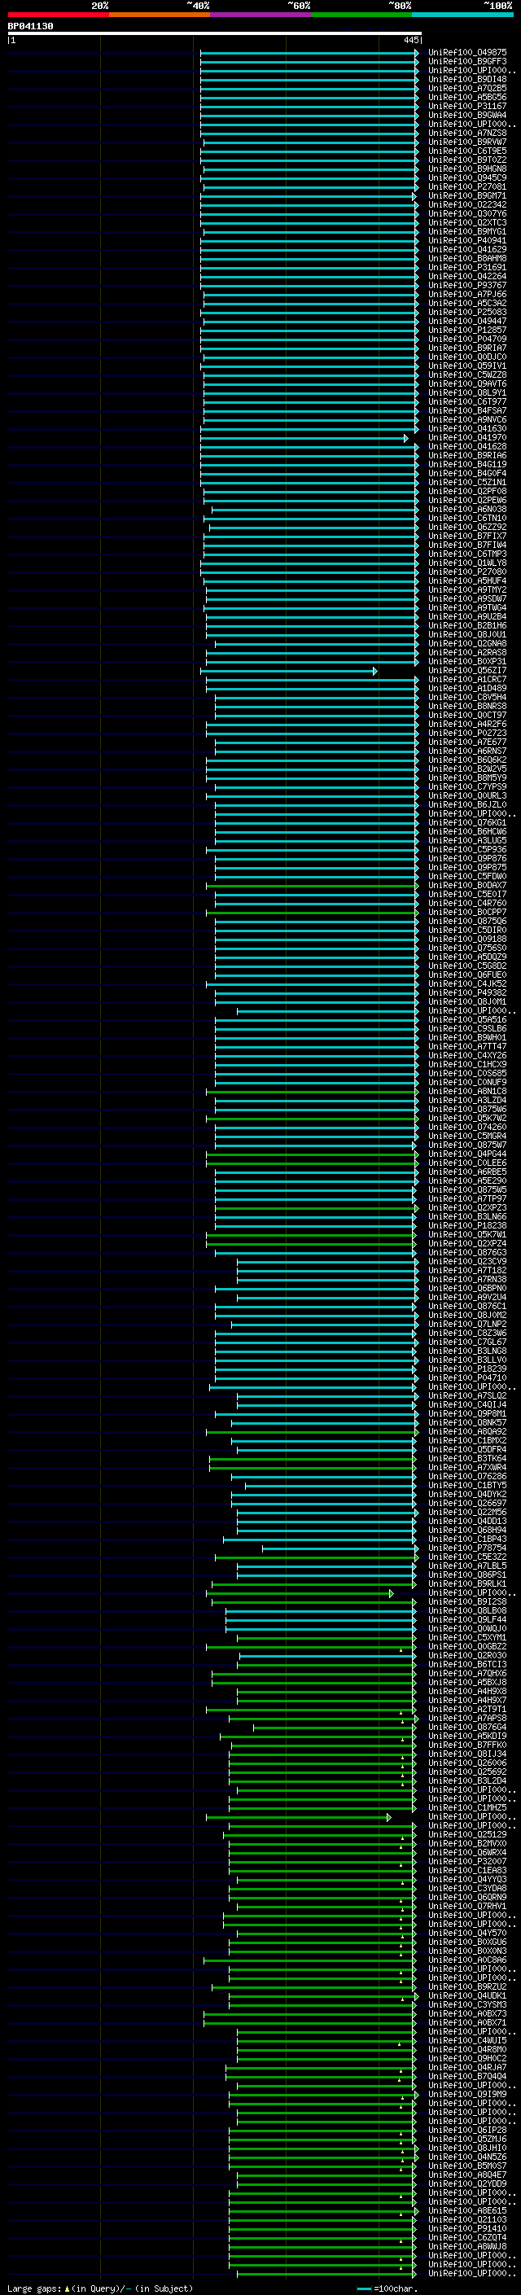This screenshot has width=521, height=2295.
Task: Click the UniRef100_C9SLB6 label
Action: coord(467,1028)
